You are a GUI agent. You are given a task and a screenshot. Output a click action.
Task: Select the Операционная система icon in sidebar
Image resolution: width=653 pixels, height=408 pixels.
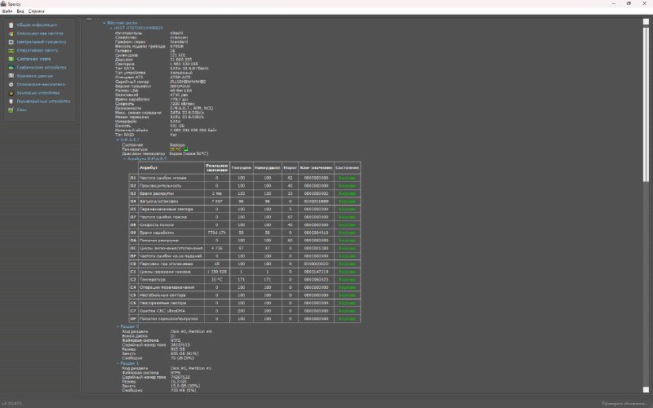coord(11,33)
